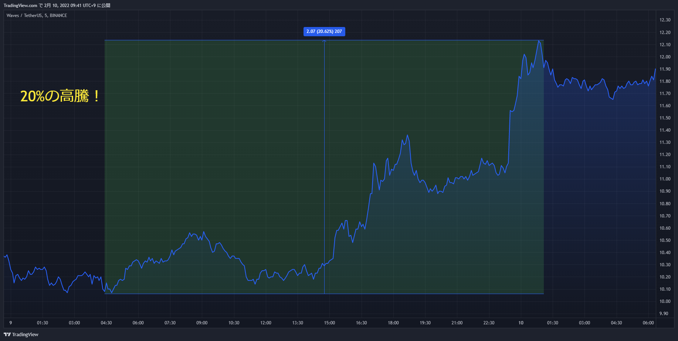
Task: Click the 12.10 price axis label
Action: click(665, 45)
